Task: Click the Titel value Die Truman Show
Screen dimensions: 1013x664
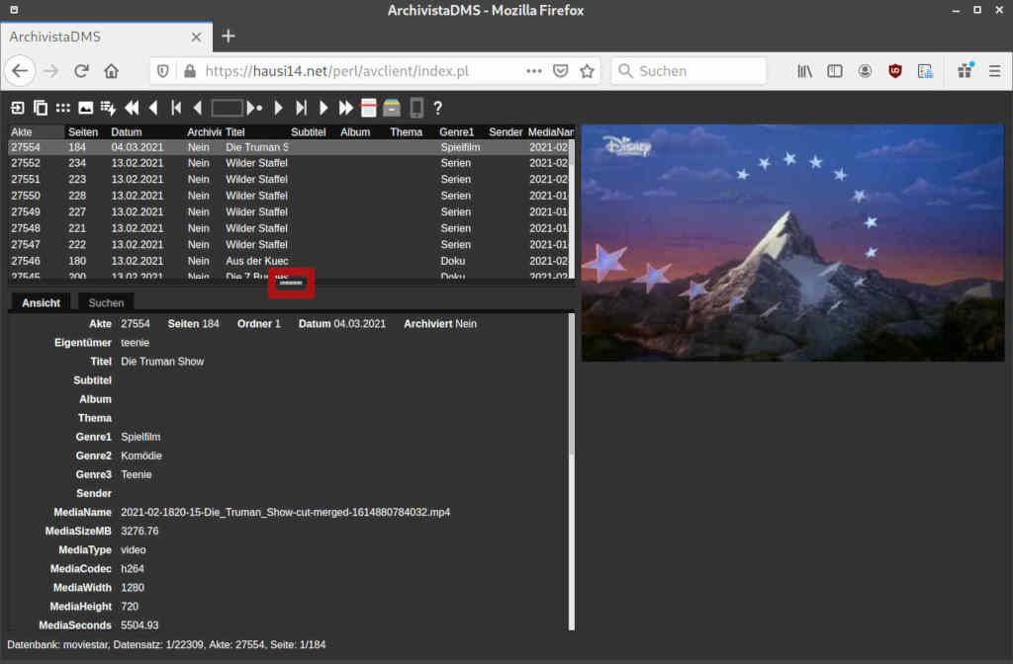Action: pyautogui.click(x=162, y=362)
